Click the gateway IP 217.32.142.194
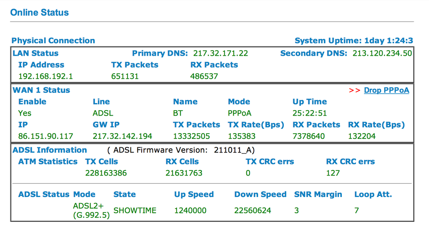429x242 pixels. click(x=122, y=136)
